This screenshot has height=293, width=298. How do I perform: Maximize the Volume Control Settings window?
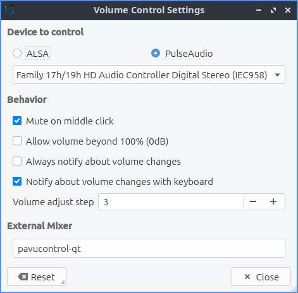click(x=273, y=10)
